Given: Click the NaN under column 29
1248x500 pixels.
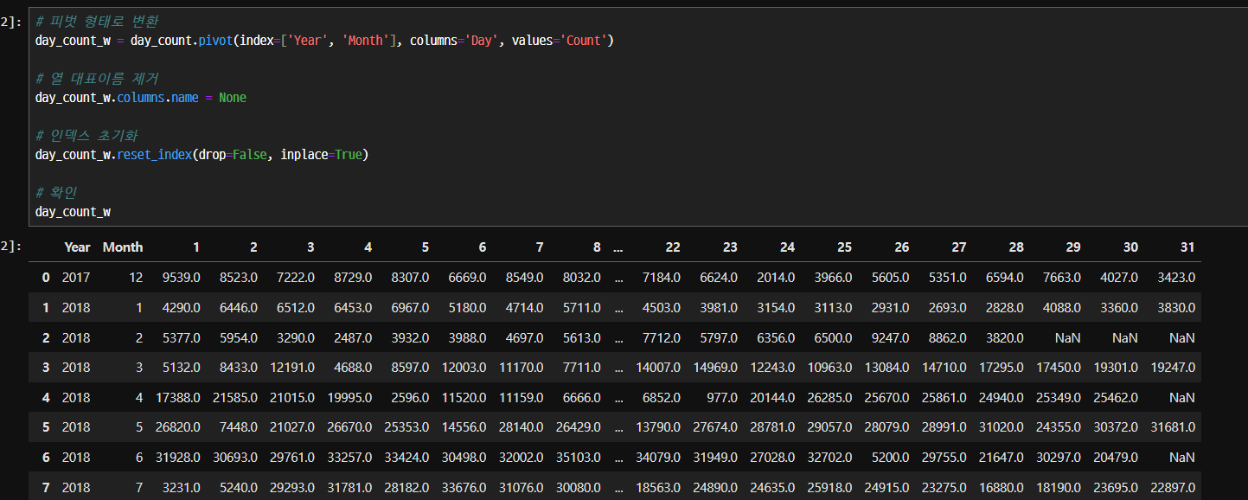Looking at the screenshot, I should [1068, 338].
